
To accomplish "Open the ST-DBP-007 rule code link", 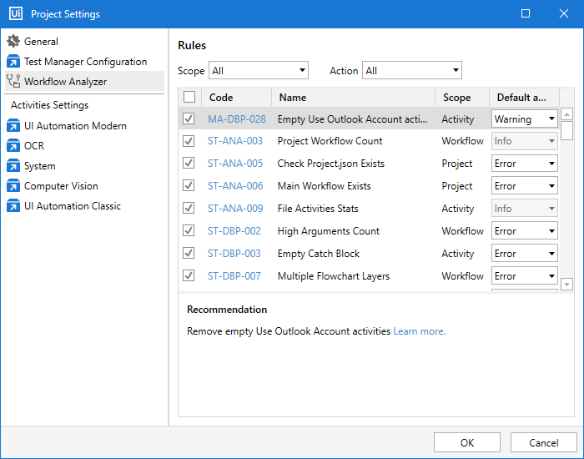I will tap(234, 276).
